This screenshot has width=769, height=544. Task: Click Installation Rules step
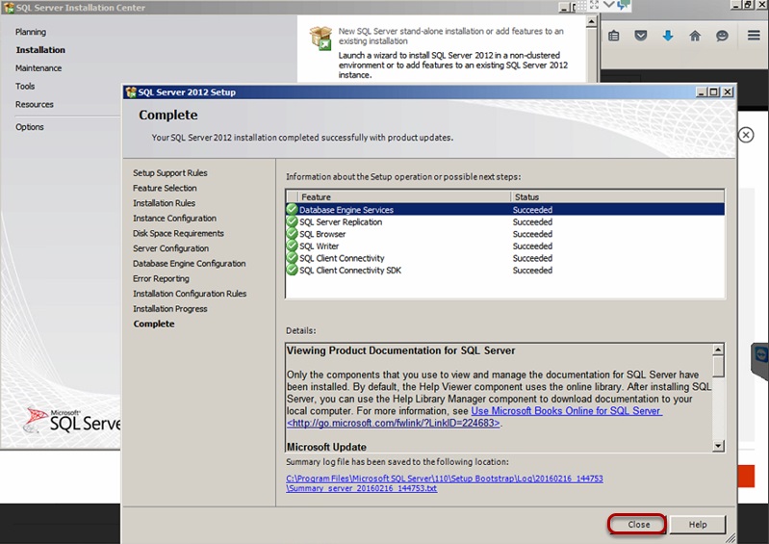164,203
